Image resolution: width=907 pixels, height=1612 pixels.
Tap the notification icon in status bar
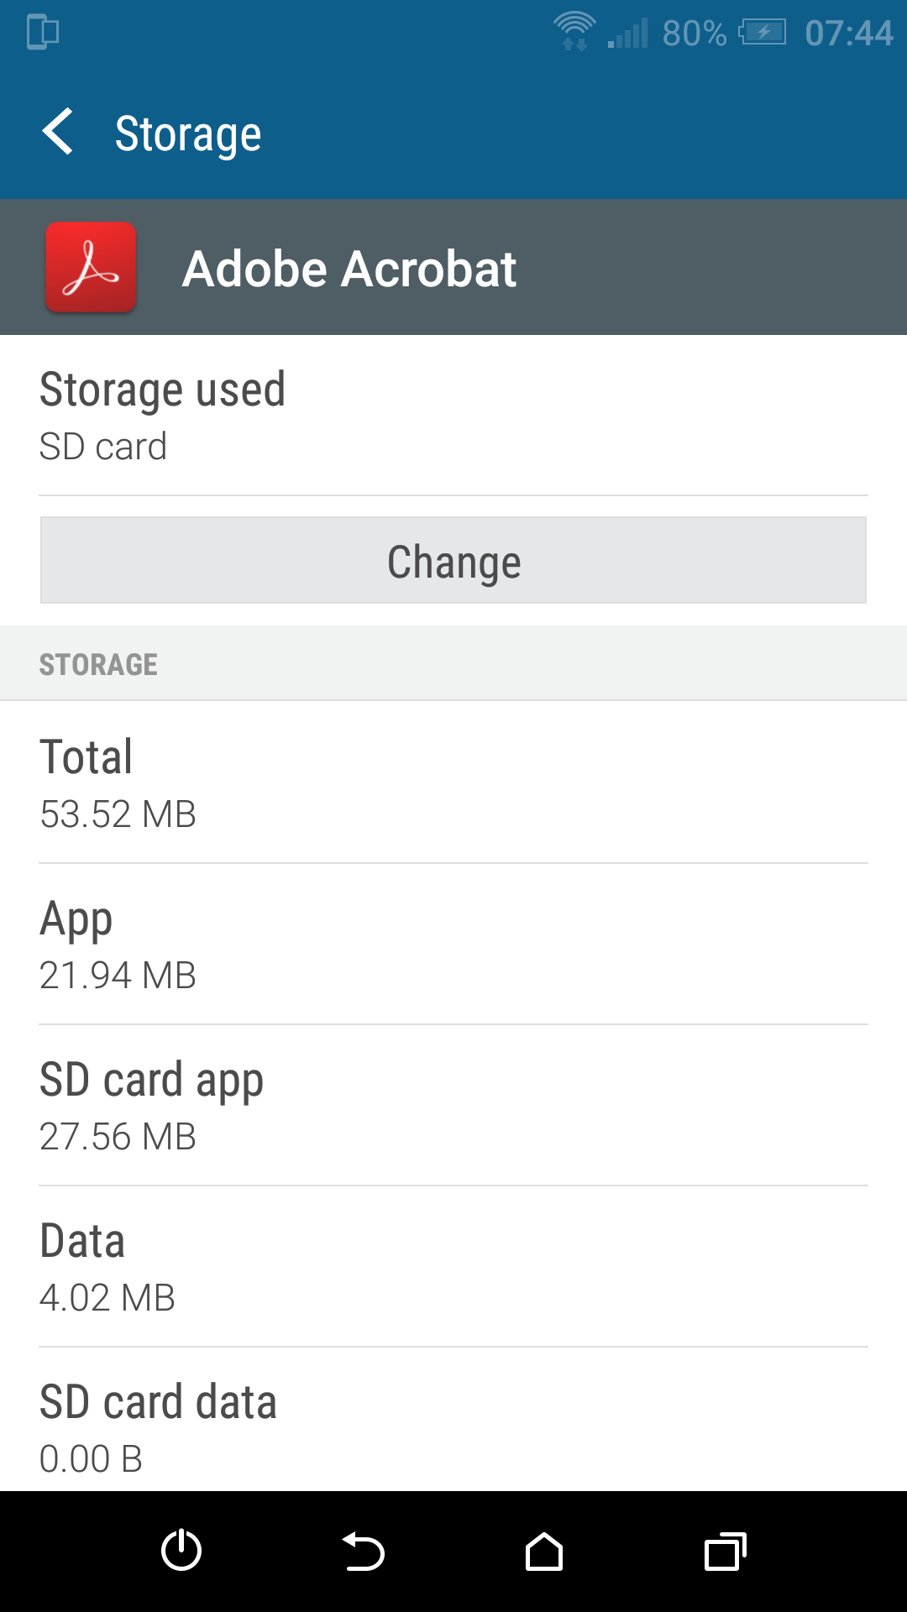coord(43,33)
